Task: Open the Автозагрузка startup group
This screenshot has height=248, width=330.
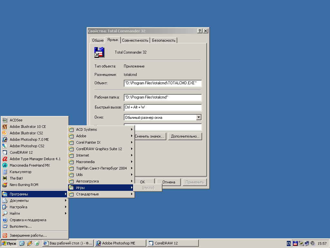Action: pos(101,181)
